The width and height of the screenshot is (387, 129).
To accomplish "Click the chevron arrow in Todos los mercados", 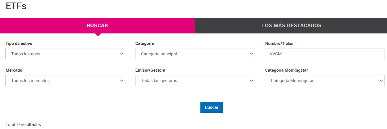I will [122, 81].
